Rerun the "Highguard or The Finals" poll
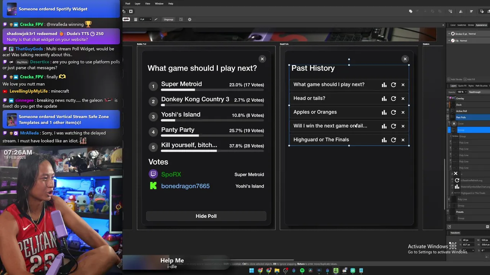The image size is (490, 275). (x=394, y=140)
